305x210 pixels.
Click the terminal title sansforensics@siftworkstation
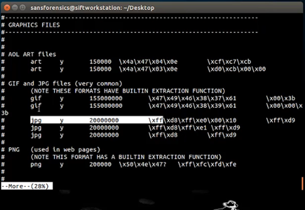pyautogui.click(x=92, y=8)
